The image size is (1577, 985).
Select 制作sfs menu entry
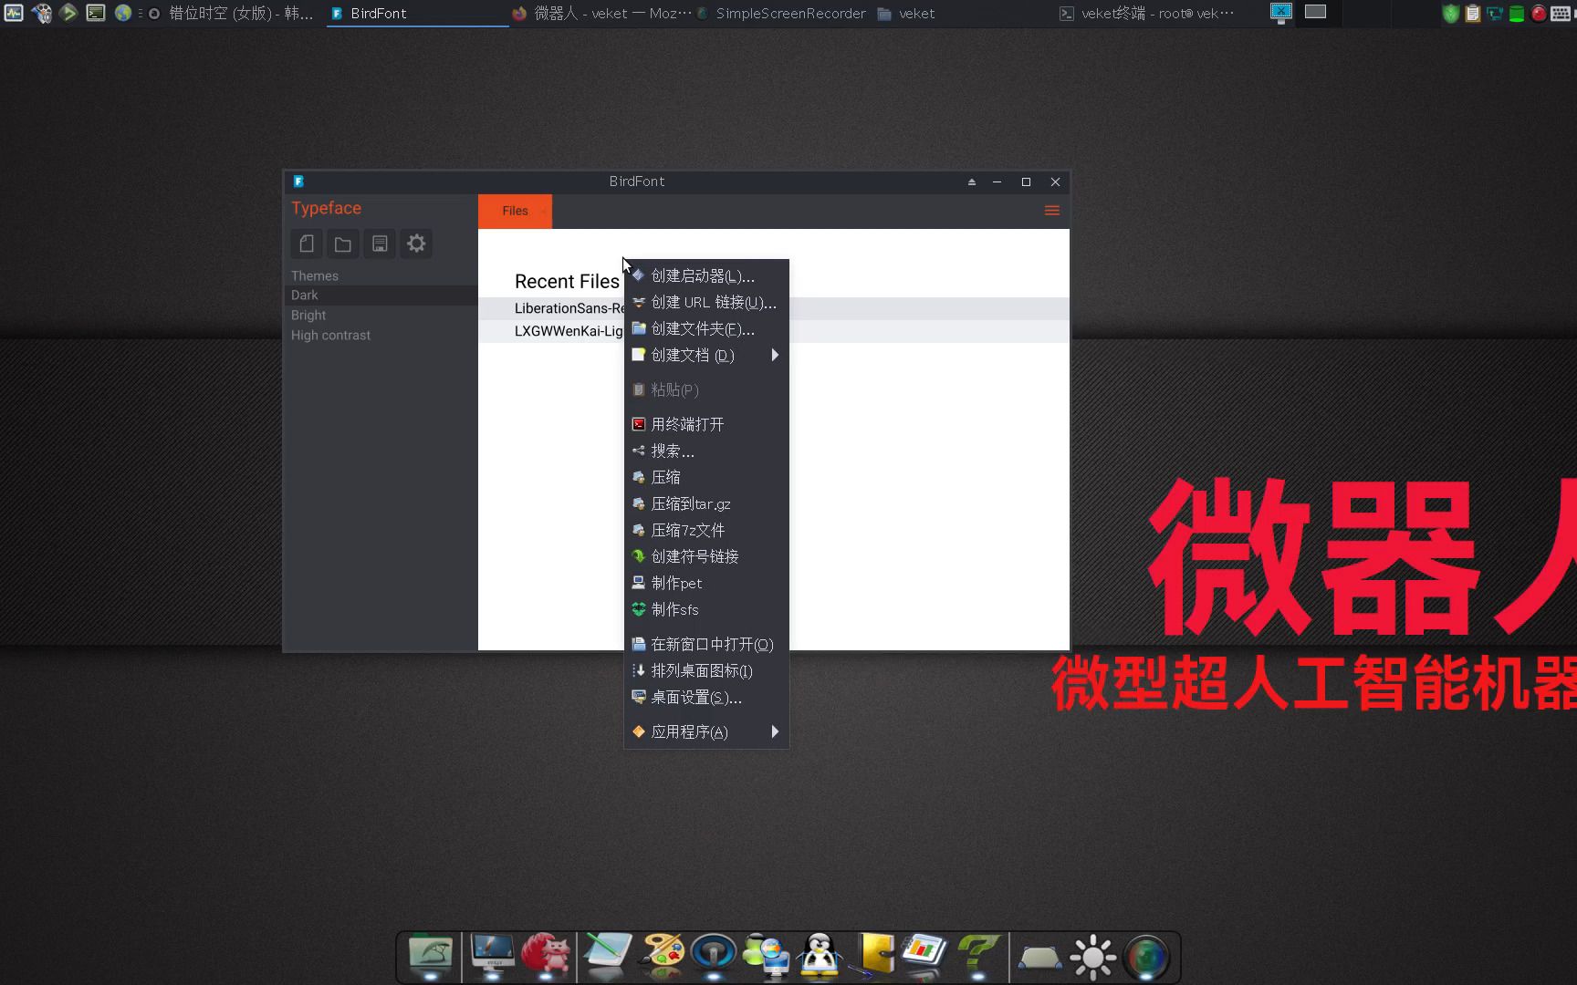coord(706,609)
